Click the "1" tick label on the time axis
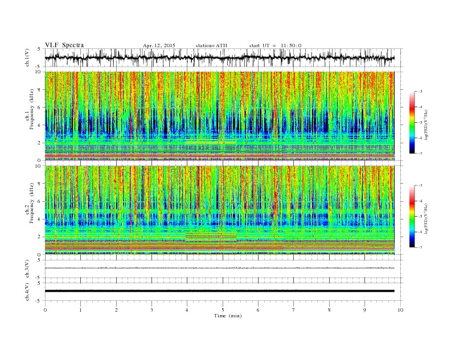This screenshot has height=348, width=451. (80, 310)
